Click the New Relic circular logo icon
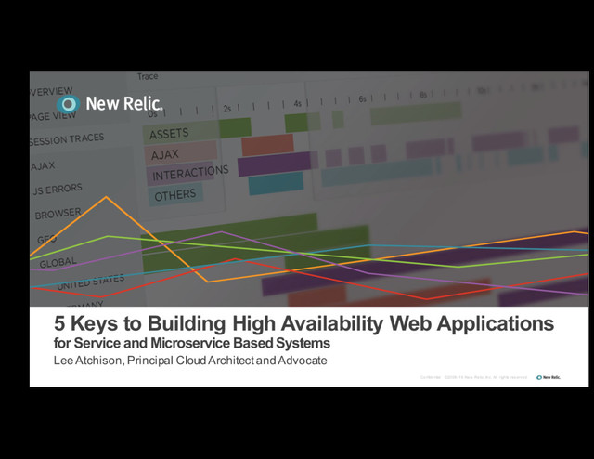594x459 pixels. (x=68, y=104)
